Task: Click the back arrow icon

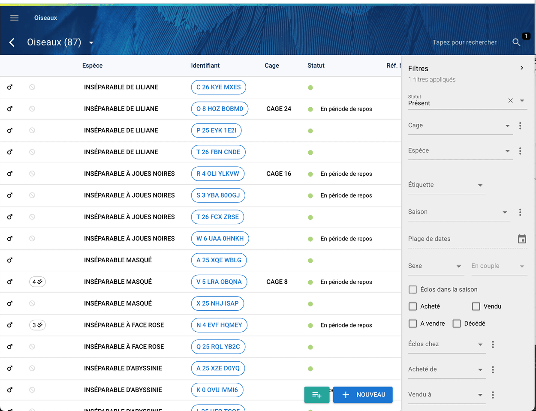Action: (12, 42)
